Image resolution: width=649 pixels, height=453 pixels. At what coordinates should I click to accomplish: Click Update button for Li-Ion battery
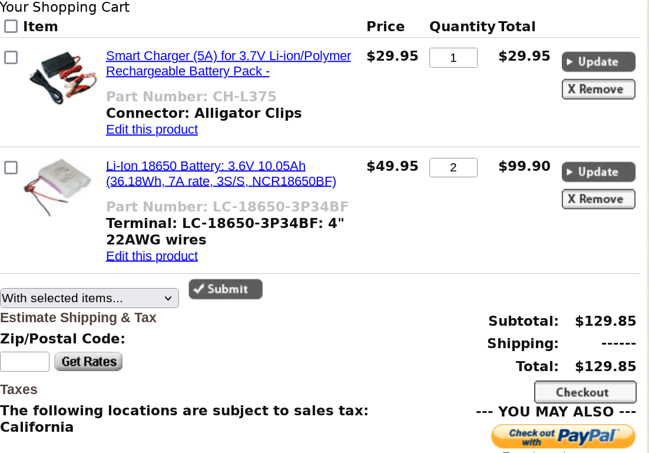tap(598, 172)
